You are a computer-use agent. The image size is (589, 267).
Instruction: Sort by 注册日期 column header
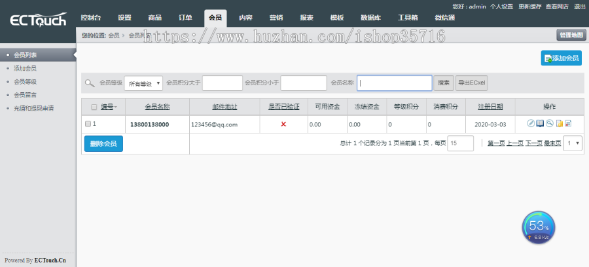[490, 107]
